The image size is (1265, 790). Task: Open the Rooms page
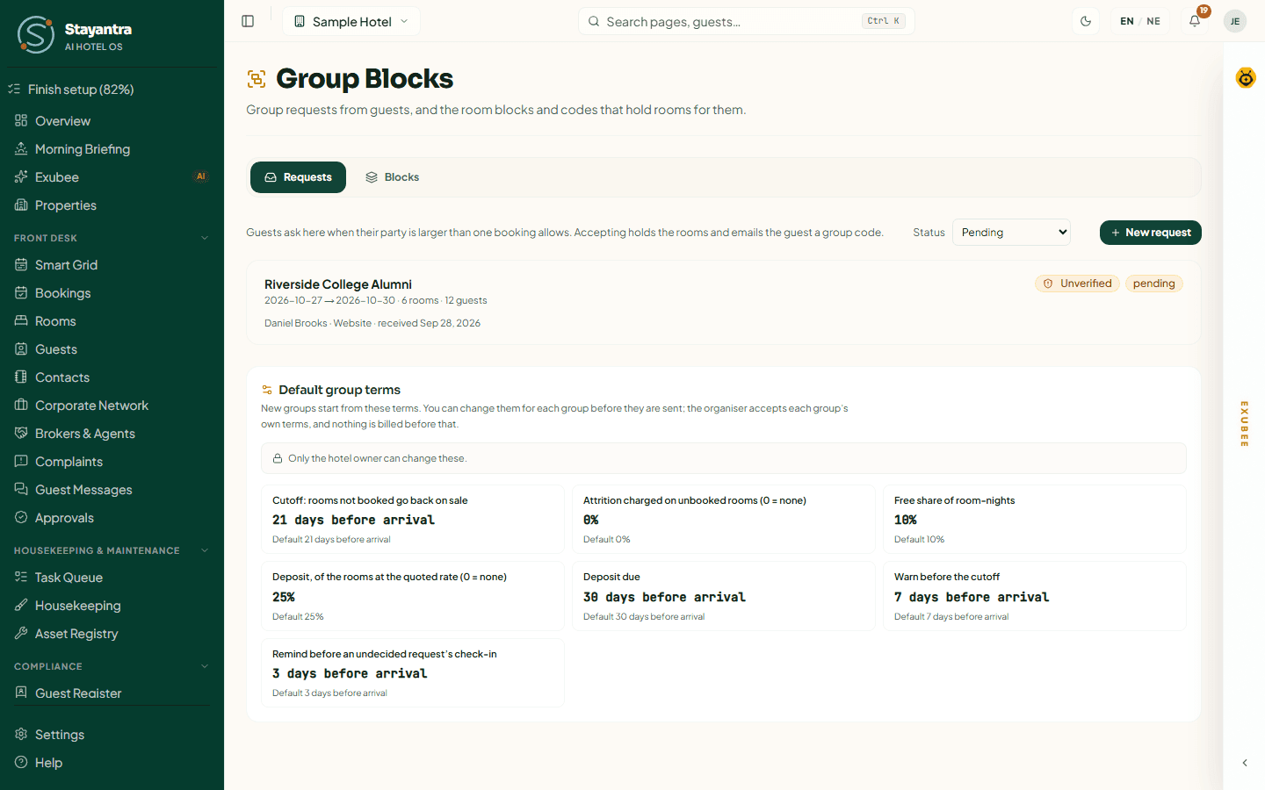(x=112, y=321)
